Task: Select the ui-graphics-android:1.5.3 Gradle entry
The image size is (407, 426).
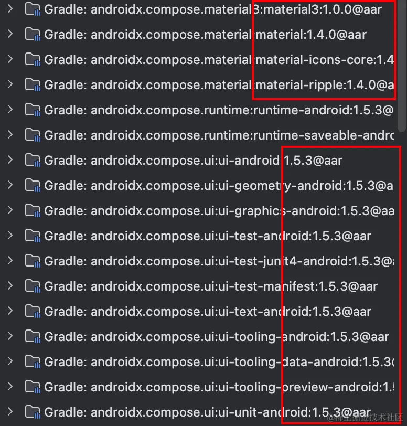Action: [x=219, y=211]
